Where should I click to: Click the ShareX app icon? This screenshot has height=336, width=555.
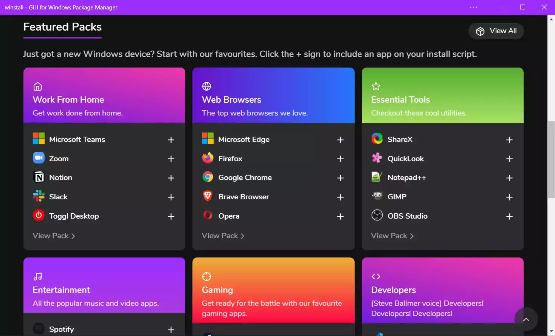(377, 139)
